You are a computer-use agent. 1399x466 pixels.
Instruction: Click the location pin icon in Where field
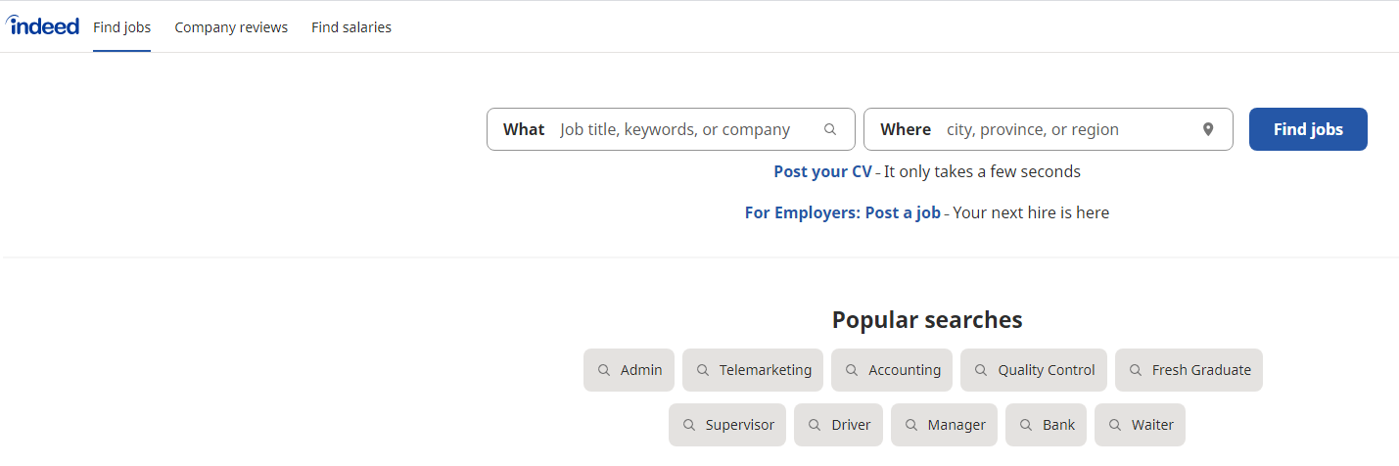pyautogui.click(x=1208, y=129)
